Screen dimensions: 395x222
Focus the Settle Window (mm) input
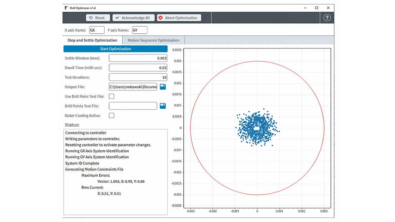coord(138,58)
